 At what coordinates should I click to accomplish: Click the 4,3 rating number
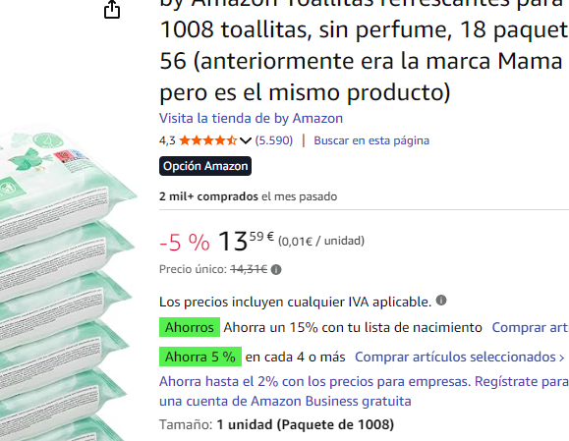(167, 140)
